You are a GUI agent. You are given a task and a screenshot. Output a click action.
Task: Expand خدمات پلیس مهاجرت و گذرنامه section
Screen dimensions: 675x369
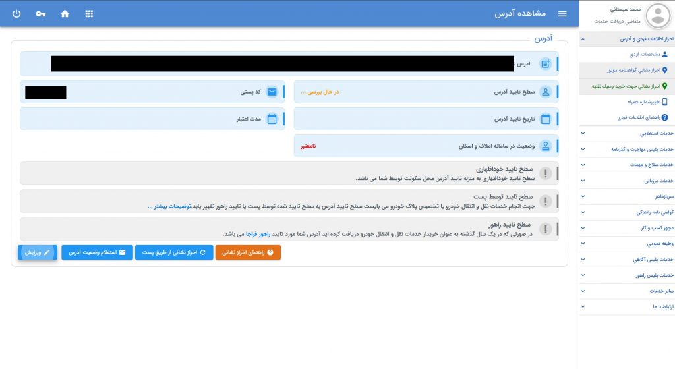coord(626,150)
